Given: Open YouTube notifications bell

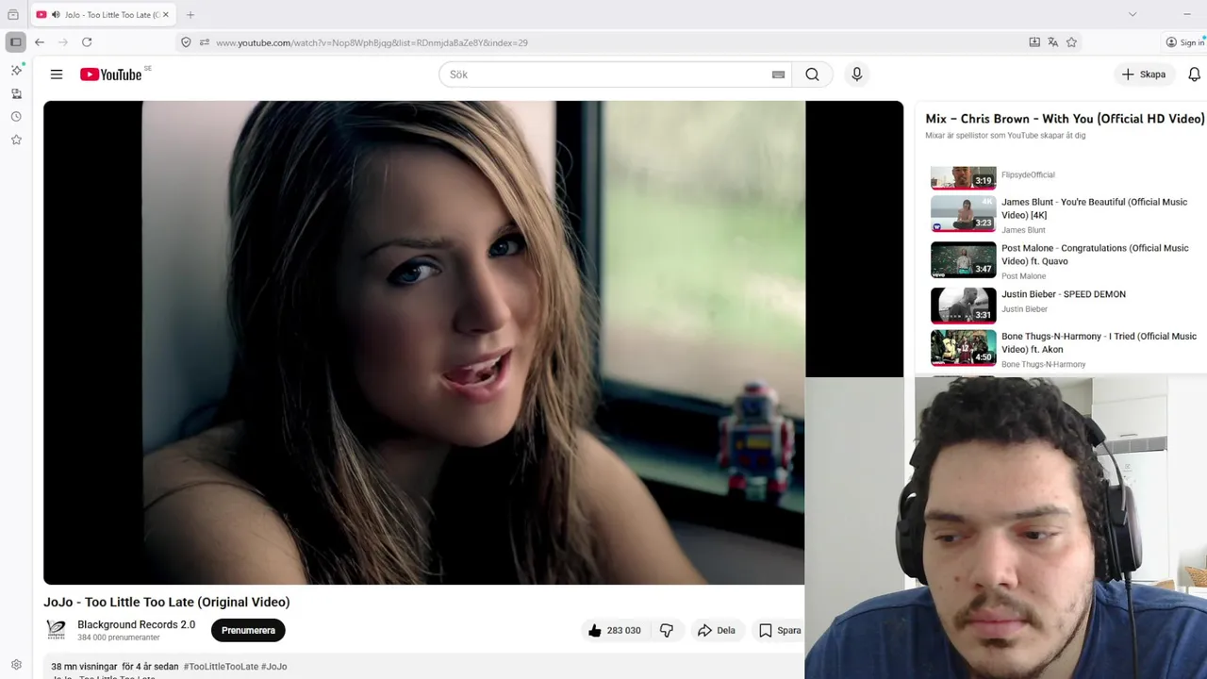Looking at the screenshot, I should pyautogui.click(x=1194, y=75).
